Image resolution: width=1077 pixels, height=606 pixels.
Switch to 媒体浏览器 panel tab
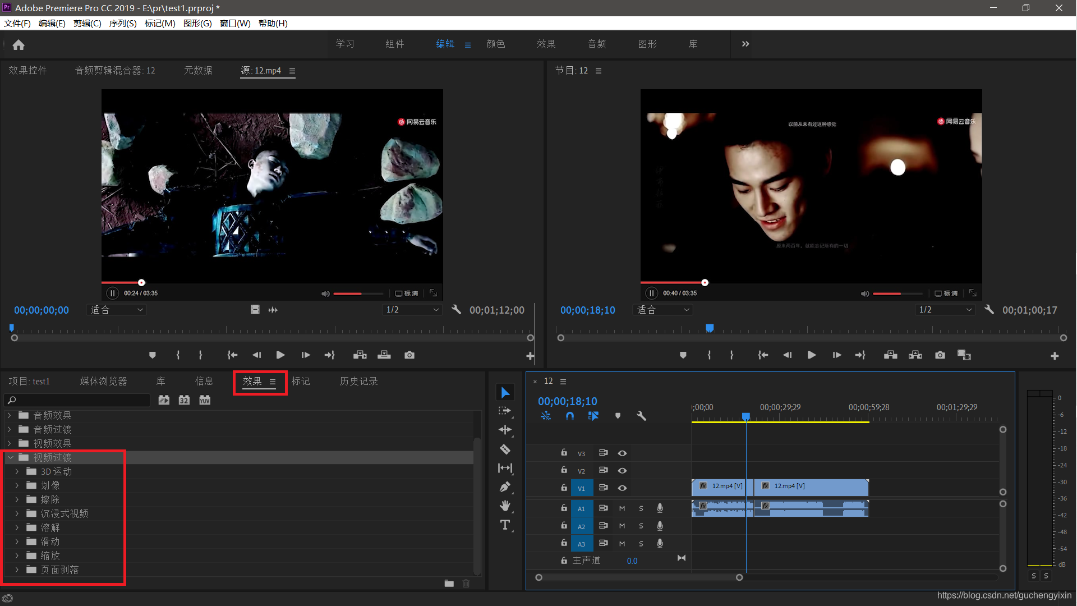[104, 381]
